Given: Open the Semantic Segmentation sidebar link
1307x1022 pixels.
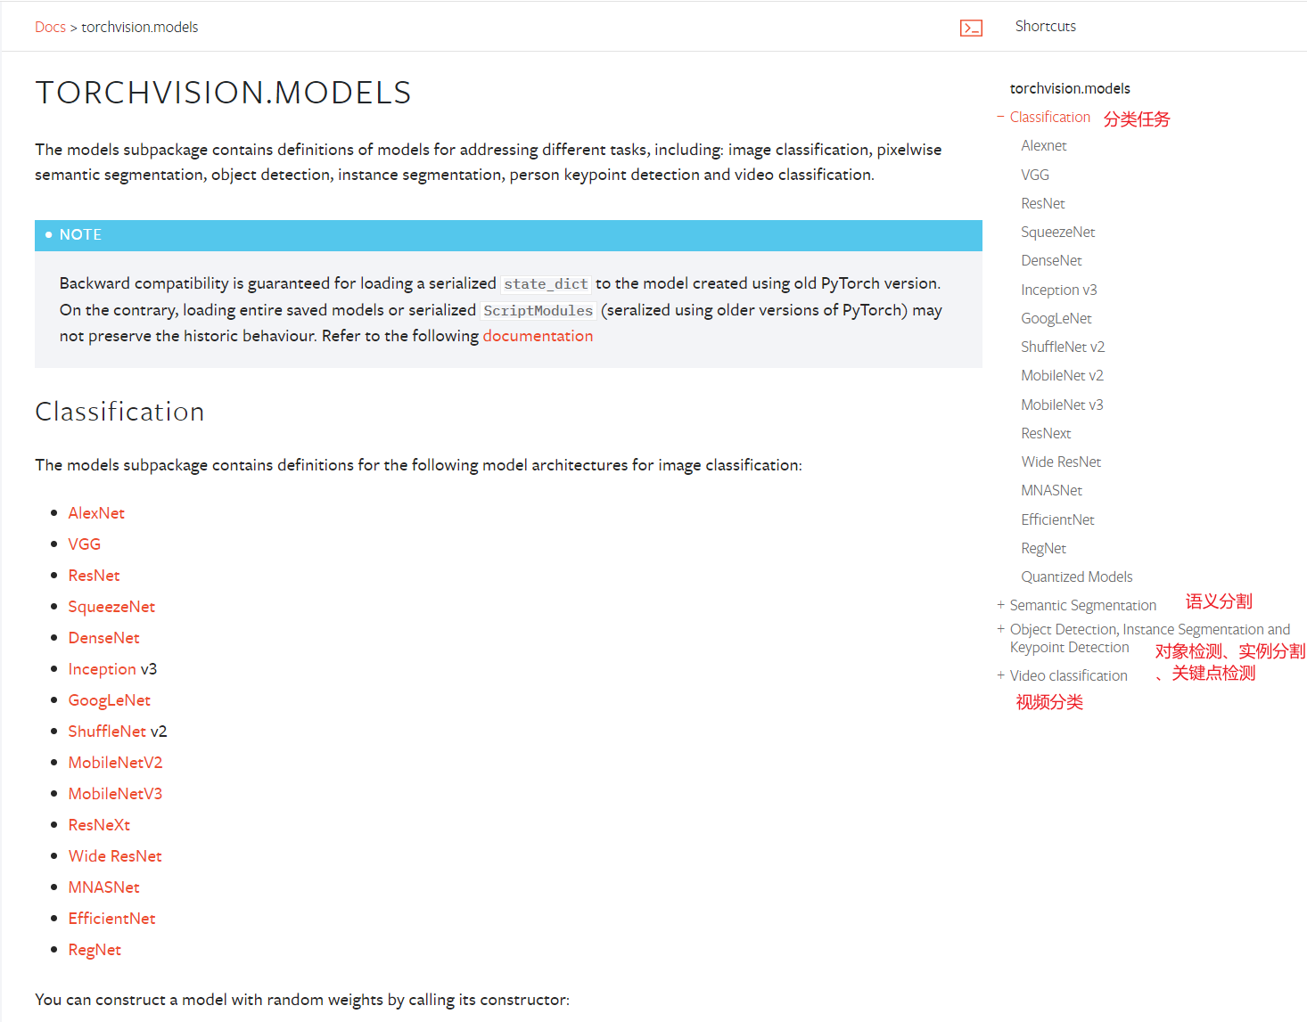Looking at the screenshot, I should tap(1083, 605).
